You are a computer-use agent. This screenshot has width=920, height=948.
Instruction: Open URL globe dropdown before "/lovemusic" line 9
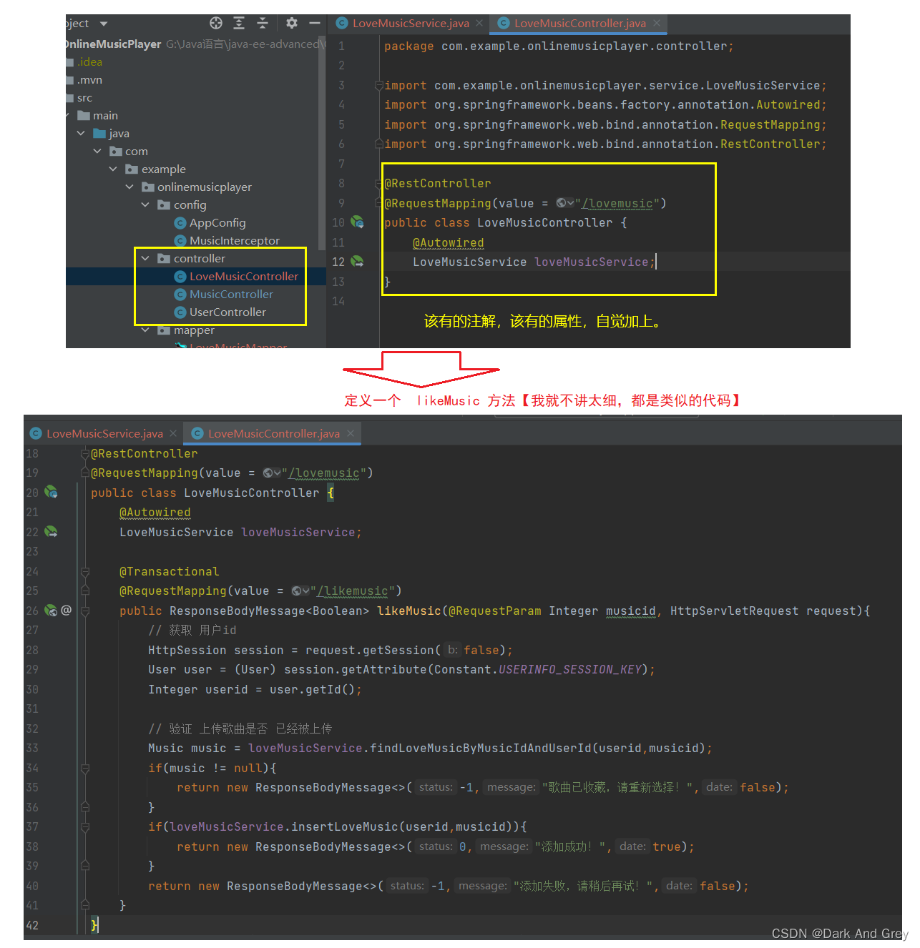pyautogui.click(x=565, y=203)
